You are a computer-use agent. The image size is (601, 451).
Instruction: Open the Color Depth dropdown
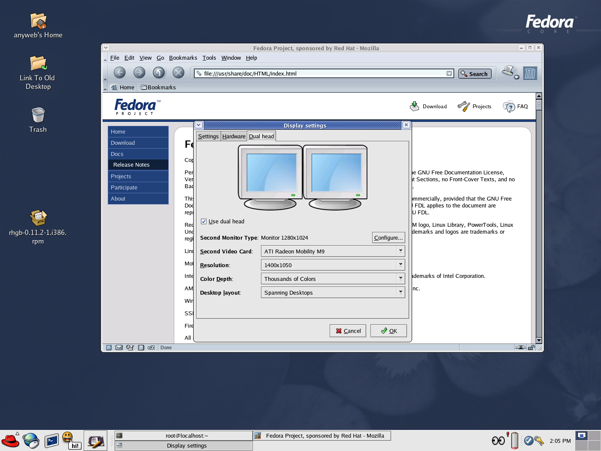tap(333, 279)
